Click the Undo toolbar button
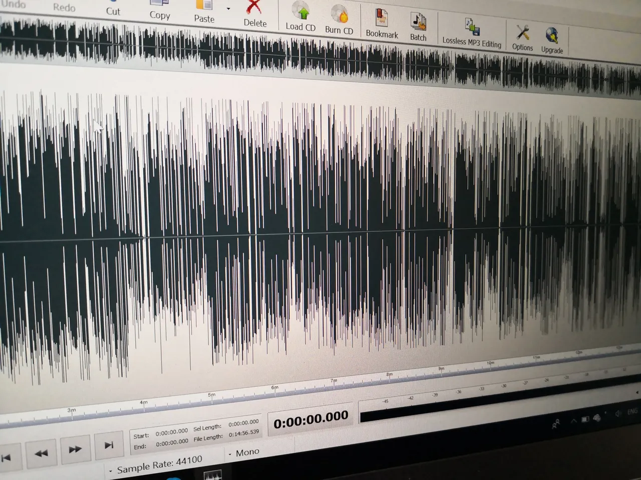 tap(14, 4)
